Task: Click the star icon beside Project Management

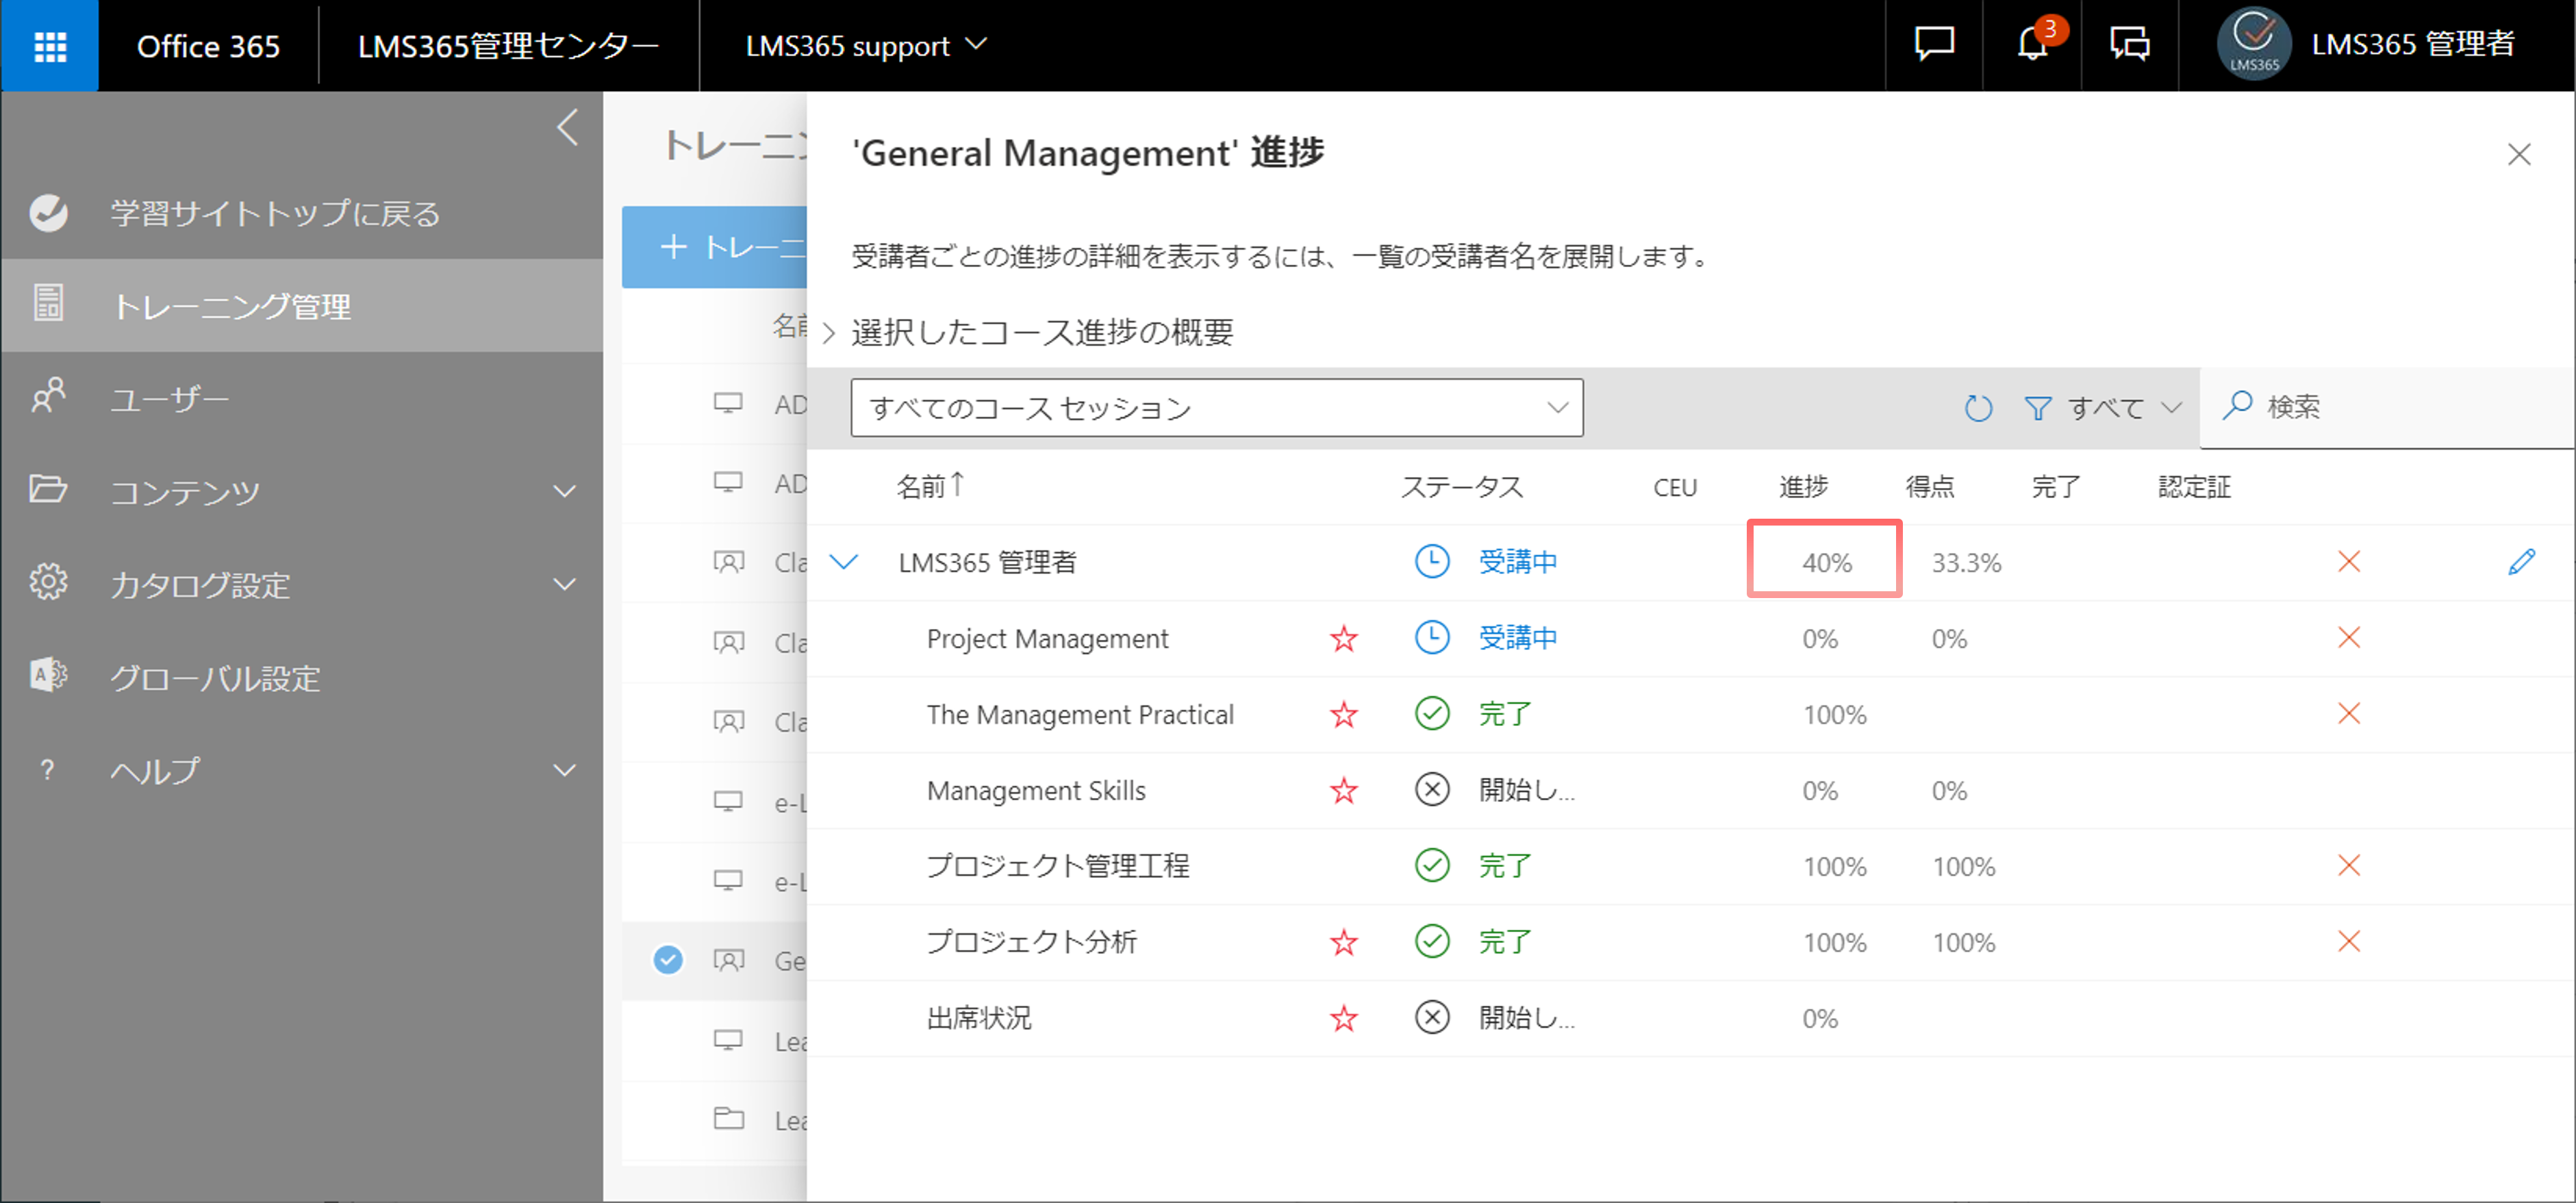Action: [x=1344, y=638]
